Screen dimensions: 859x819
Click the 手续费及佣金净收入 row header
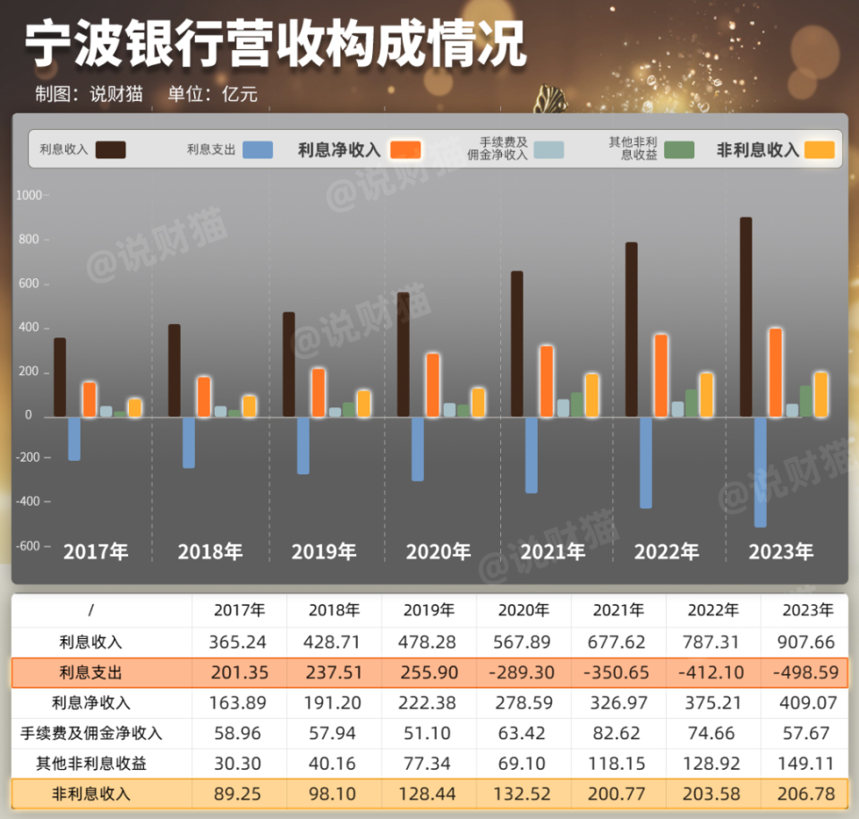pyautogui.click(x=91, y=733)
